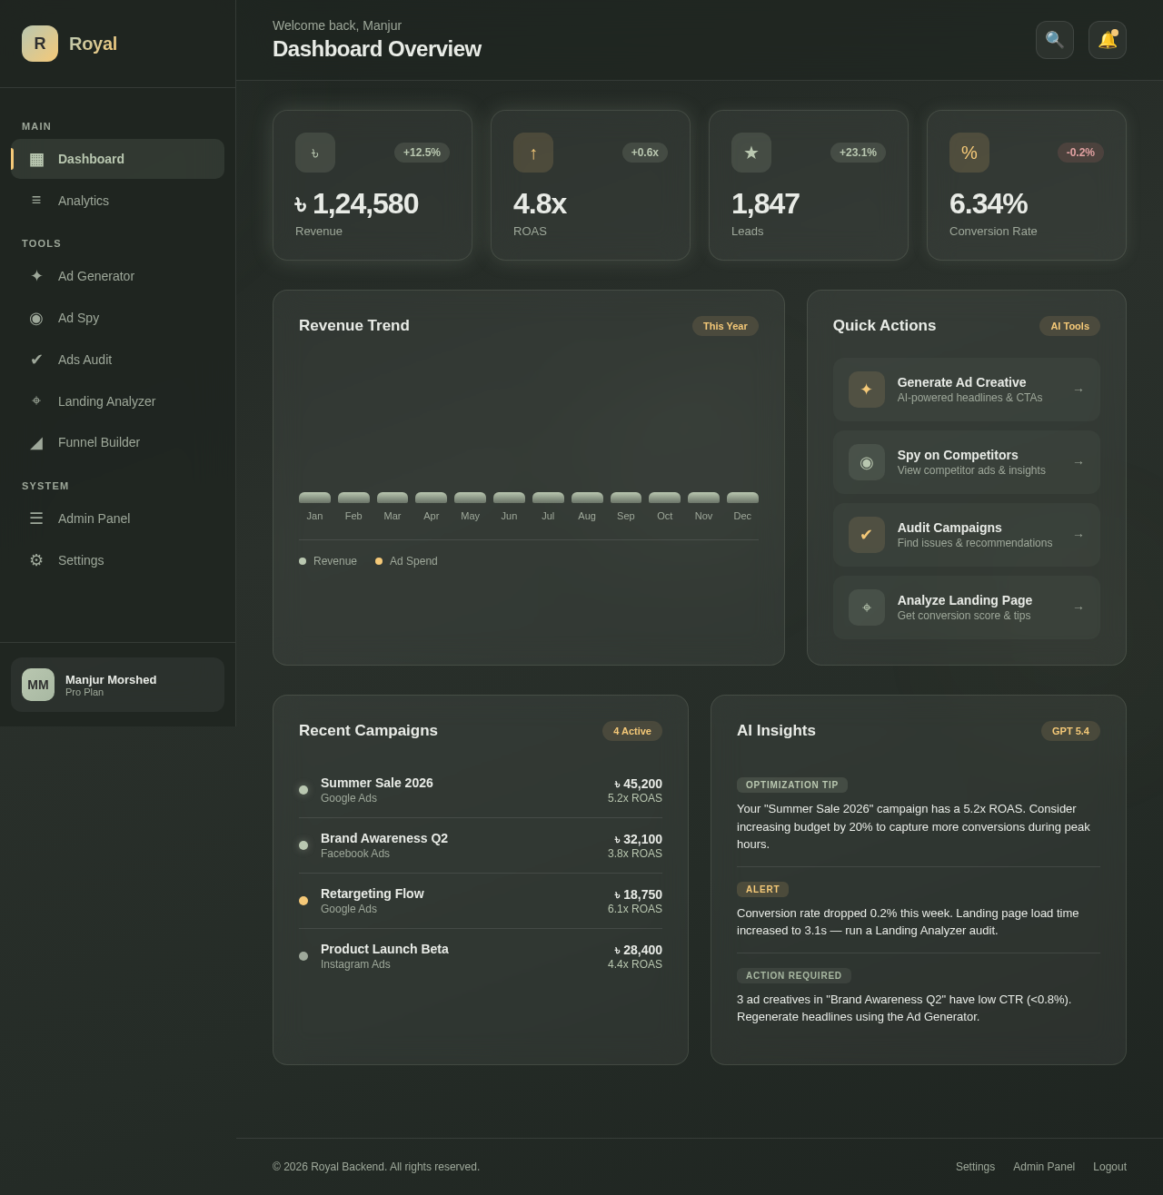Click the Ad Generator sparkle icon in sidebar

(36, 276)
